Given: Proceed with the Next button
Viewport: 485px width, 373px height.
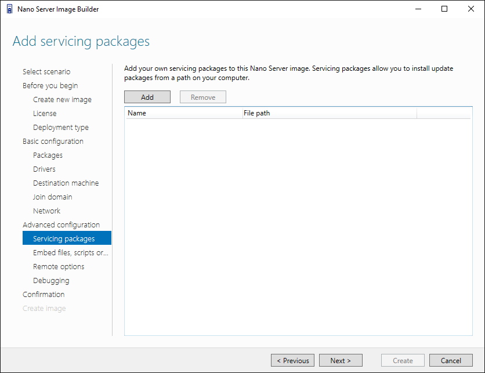Looking at the screenshot, I should coord(341,360).
